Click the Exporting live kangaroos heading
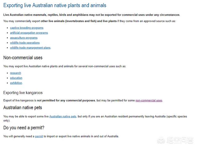Screen dimensions: 197x147 pos(23,93)
